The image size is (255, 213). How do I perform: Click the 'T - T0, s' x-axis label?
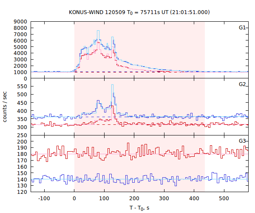pyautogui.click(x=139, y=208)
